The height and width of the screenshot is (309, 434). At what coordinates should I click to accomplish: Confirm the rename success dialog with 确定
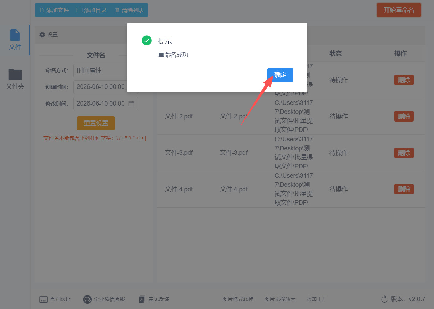click(280, 75)
